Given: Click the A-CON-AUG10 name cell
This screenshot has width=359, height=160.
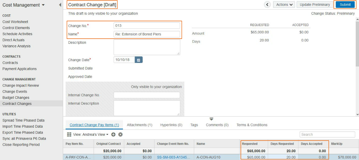Looking at the screenshot, I should [217, 157].
